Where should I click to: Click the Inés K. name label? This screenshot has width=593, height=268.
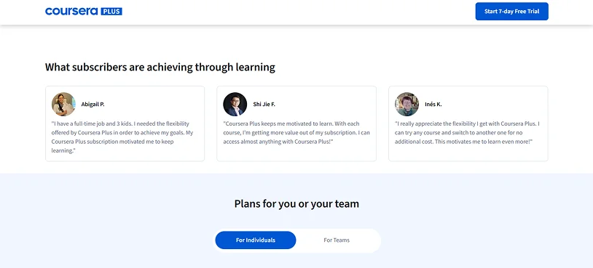[433, 105]
